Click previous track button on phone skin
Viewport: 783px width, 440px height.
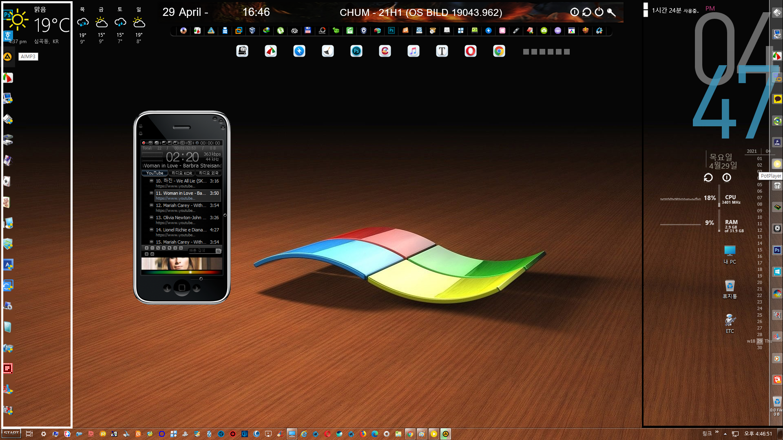coord(167,288)
